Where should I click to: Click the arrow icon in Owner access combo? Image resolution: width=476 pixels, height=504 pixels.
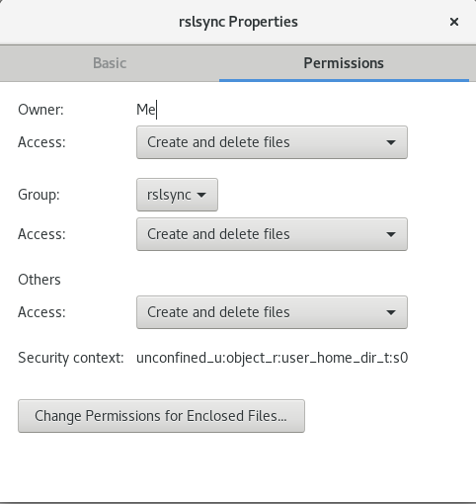[x=391, y=142]
